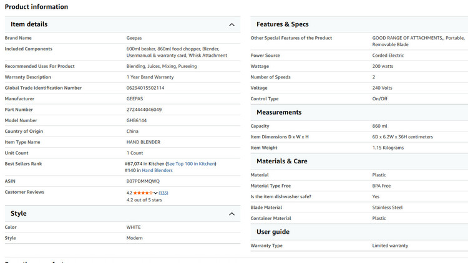Image resolution: width=468 pixels, height=263 pixels.
Task: Click the Other Special Features of the Product label
Action: [291, 38]
